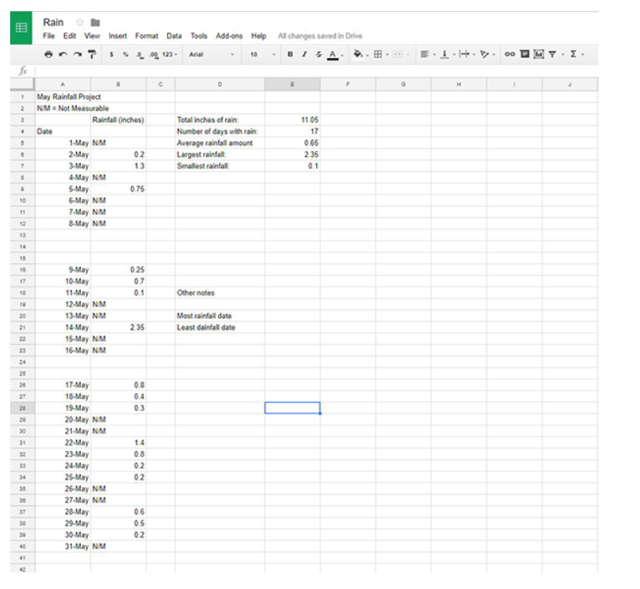Click the select-all corner box
Image resolution: width=640 pixels, height=589 pixels.
[22, 84]
